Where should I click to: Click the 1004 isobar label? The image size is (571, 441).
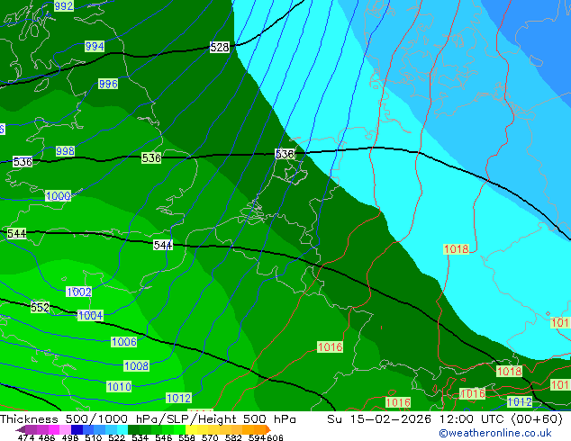tap(91, 315)
